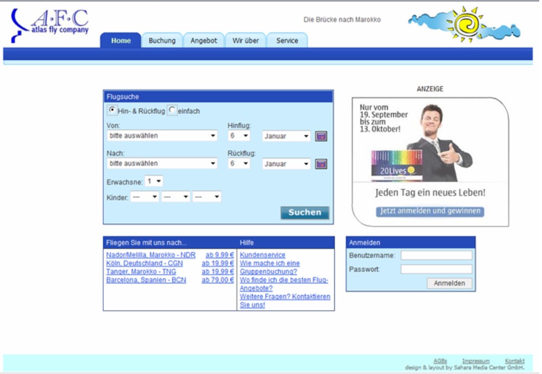
Task: Click the AFC atlas fly company logo
Action: point(50,25)
